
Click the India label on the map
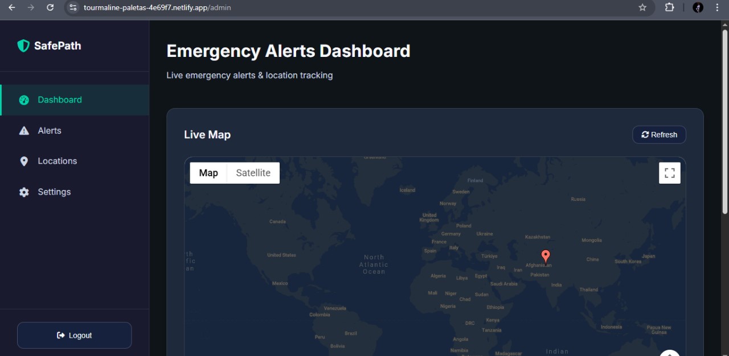coord(556,285)
